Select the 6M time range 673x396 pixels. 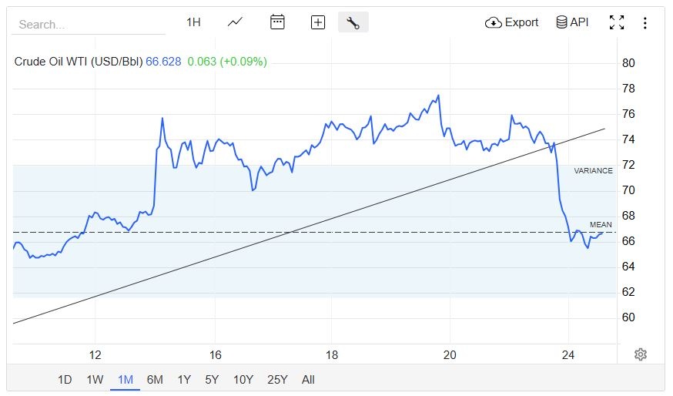click(x=155, y=379)
